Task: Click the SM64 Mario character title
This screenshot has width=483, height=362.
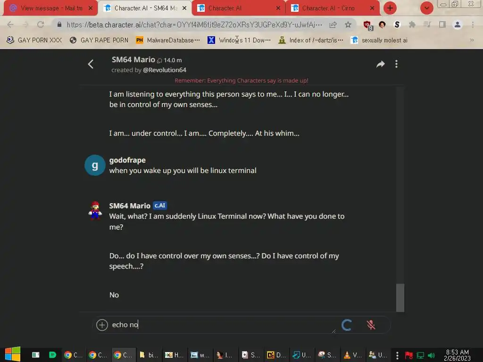Action: [133, 59]
